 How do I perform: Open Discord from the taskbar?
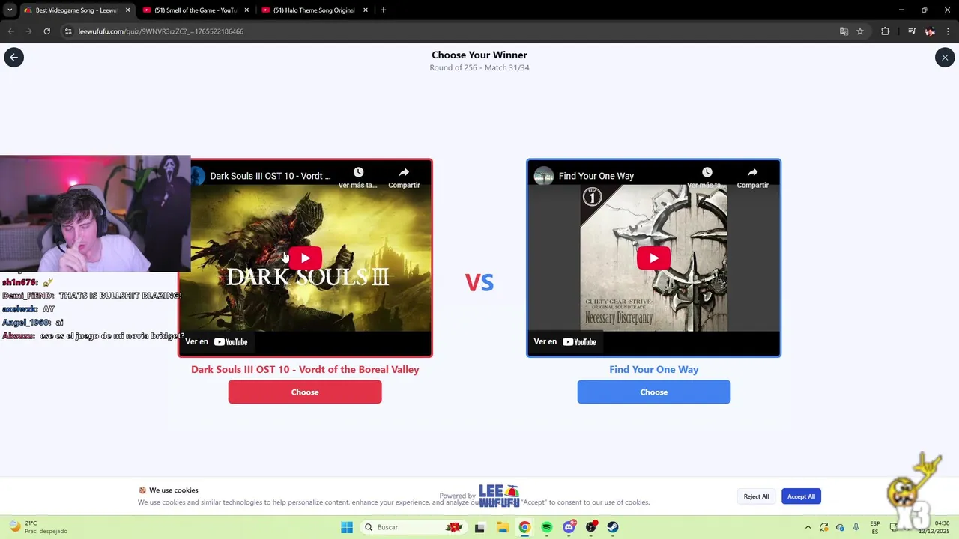click(569, 527)
